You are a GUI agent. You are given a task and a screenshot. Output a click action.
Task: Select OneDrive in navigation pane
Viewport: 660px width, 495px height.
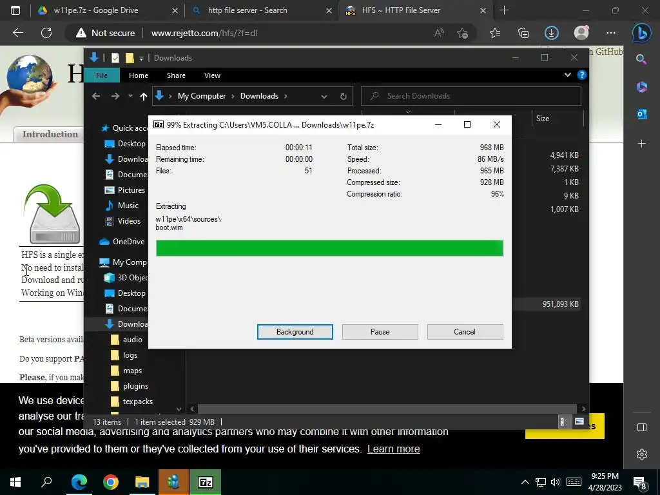point(122,242)
